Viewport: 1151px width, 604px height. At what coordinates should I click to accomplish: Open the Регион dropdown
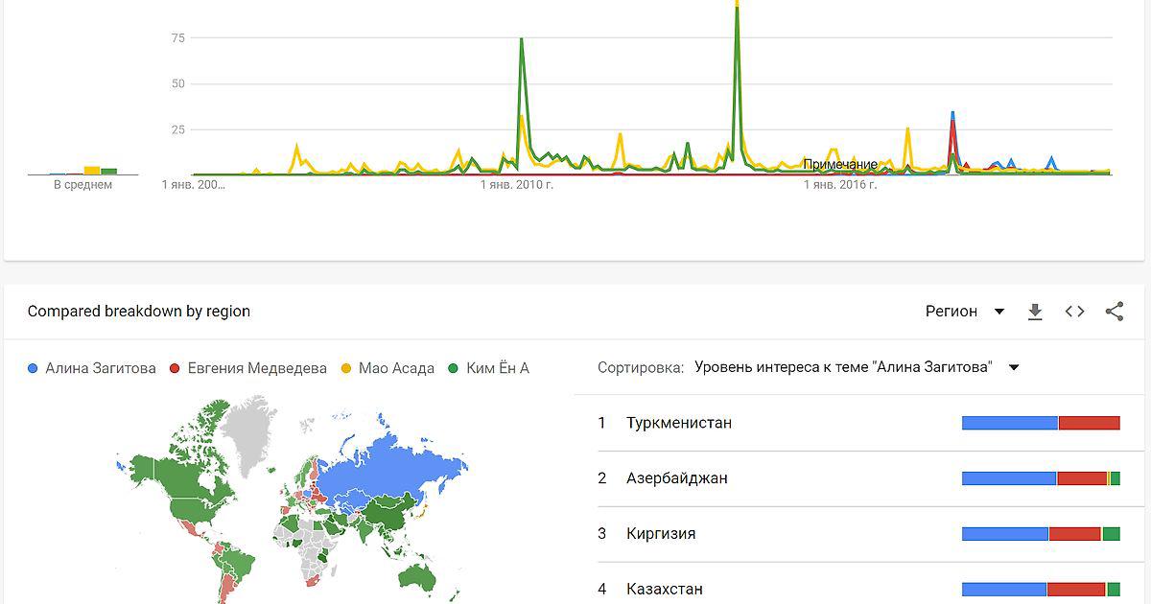pos(964,312)
